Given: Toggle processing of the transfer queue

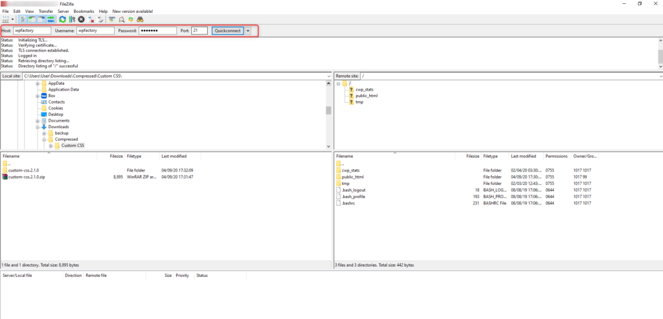Looking at the screenshot, I should point(72,19).
